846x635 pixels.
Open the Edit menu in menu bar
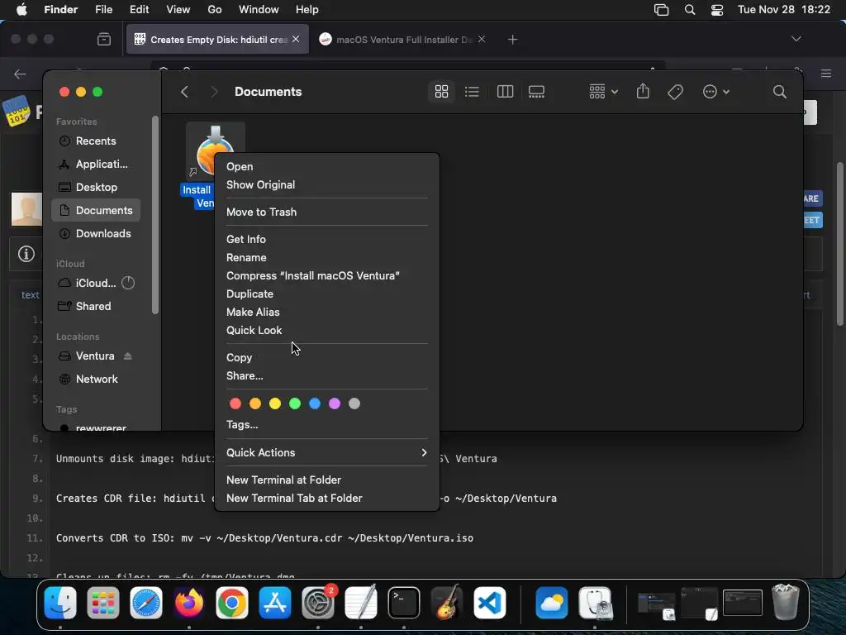(x=139, y=10)
